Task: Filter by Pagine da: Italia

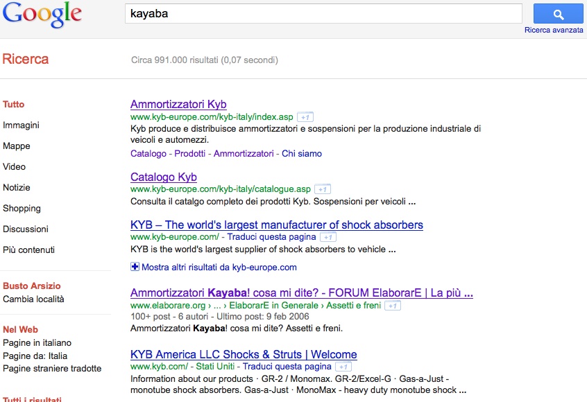Action: [x=35, y=356]
